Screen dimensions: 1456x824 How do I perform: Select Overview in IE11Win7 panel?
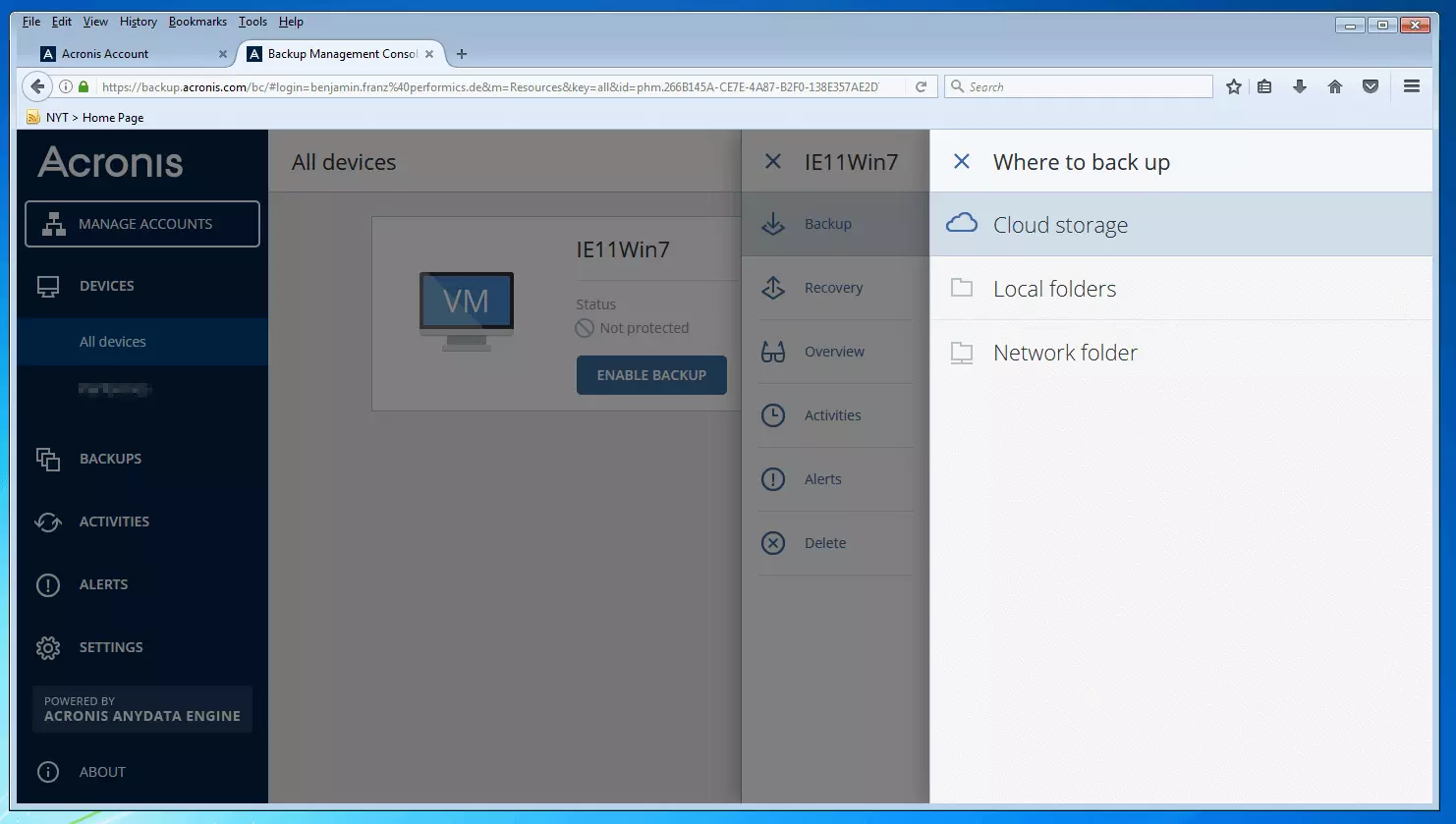pos(836,352)
